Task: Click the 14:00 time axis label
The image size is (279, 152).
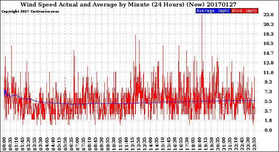Action: click(150, 144)
